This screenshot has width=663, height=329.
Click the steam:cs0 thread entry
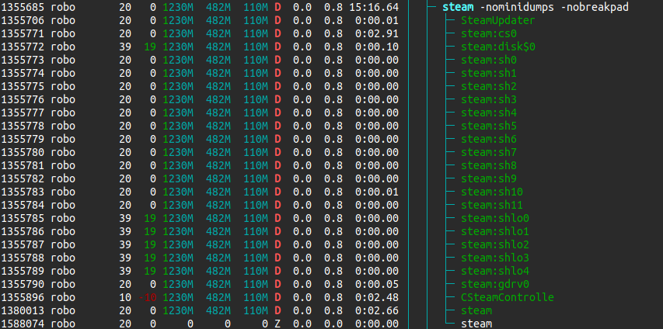[x=489, y=33]
